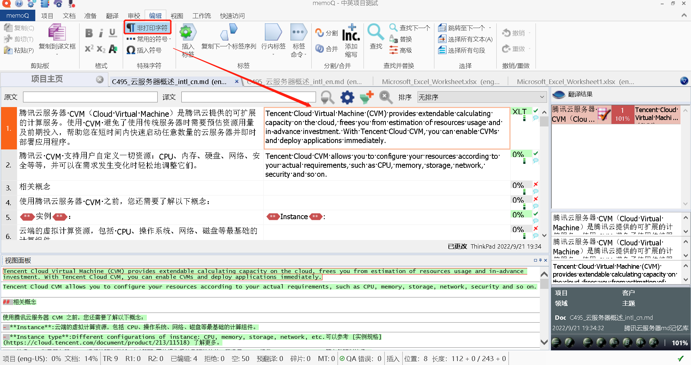Open the Microsoft_Excel_Worksheet.xlsx document tab
Image resolution: width=691 pixels, height=365 pixels.
441,82
